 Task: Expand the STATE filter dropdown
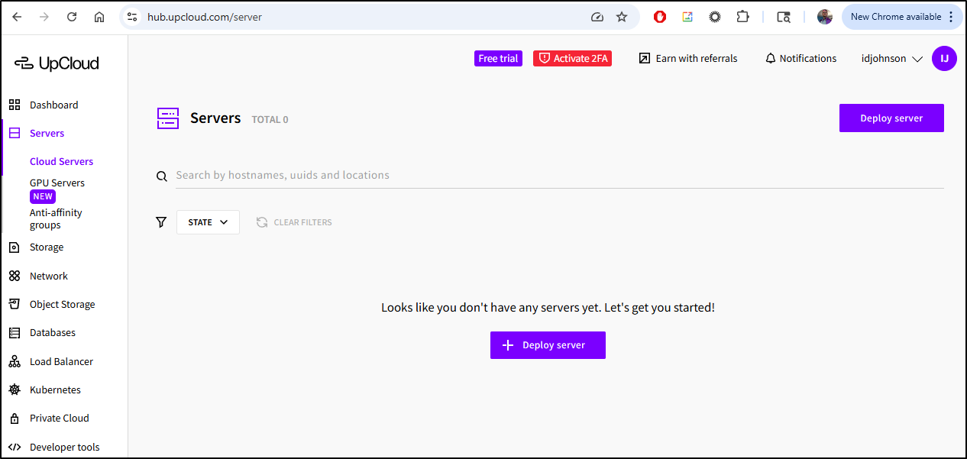click(208, 222)
